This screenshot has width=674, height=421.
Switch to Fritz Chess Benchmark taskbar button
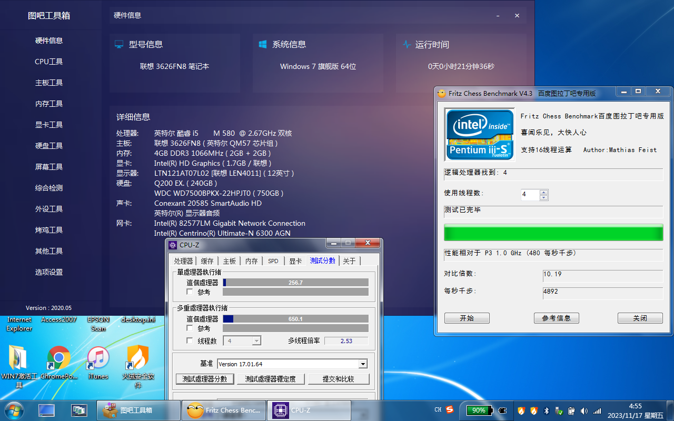coord(224,410)
